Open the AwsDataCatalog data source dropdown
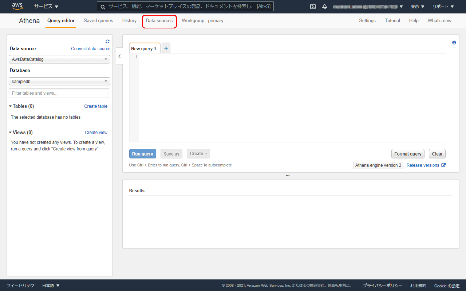 tap(59, 59)
